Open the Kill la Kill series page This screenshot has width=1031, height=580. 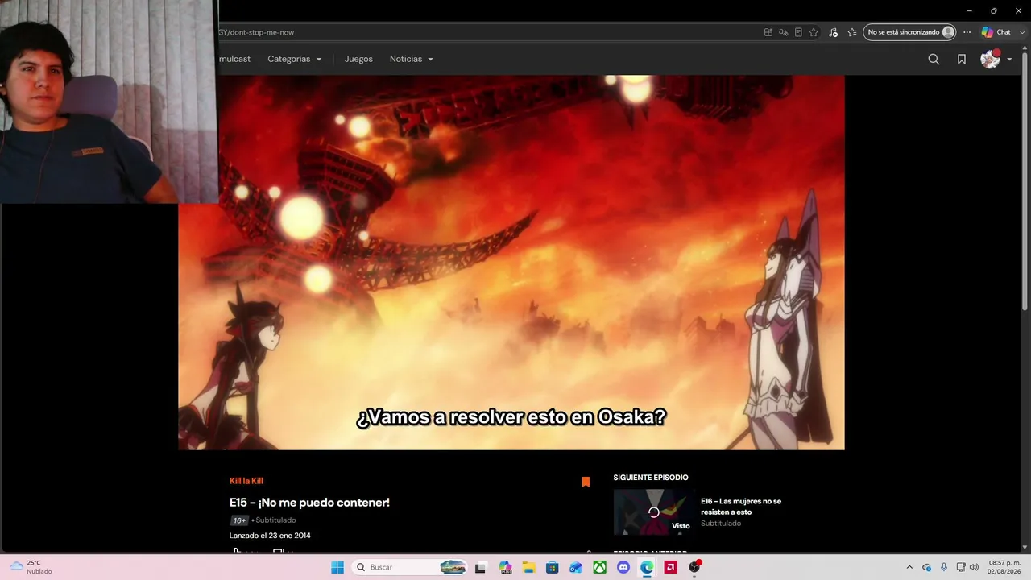(246, 481)
